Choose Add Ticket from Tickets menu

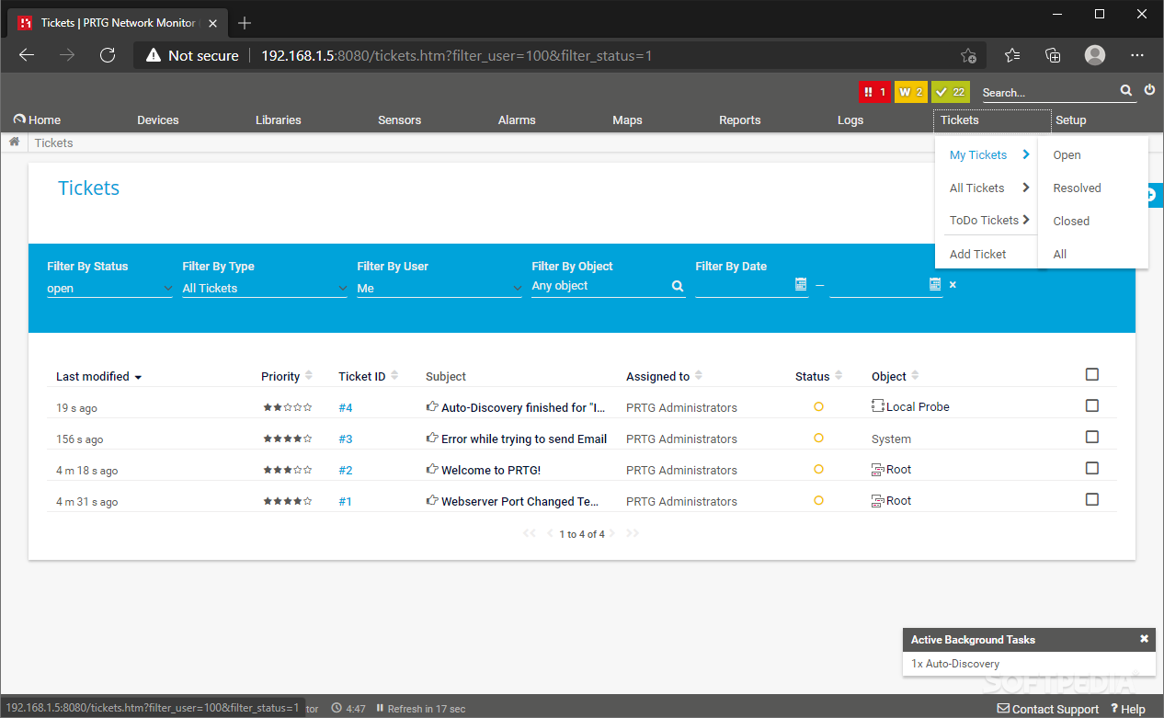[978, 254]
